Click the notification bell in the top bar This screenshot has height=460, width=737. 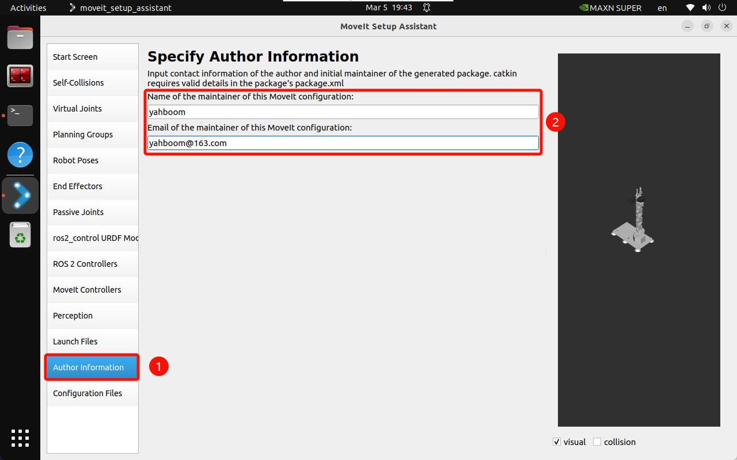tap(427, 7)
